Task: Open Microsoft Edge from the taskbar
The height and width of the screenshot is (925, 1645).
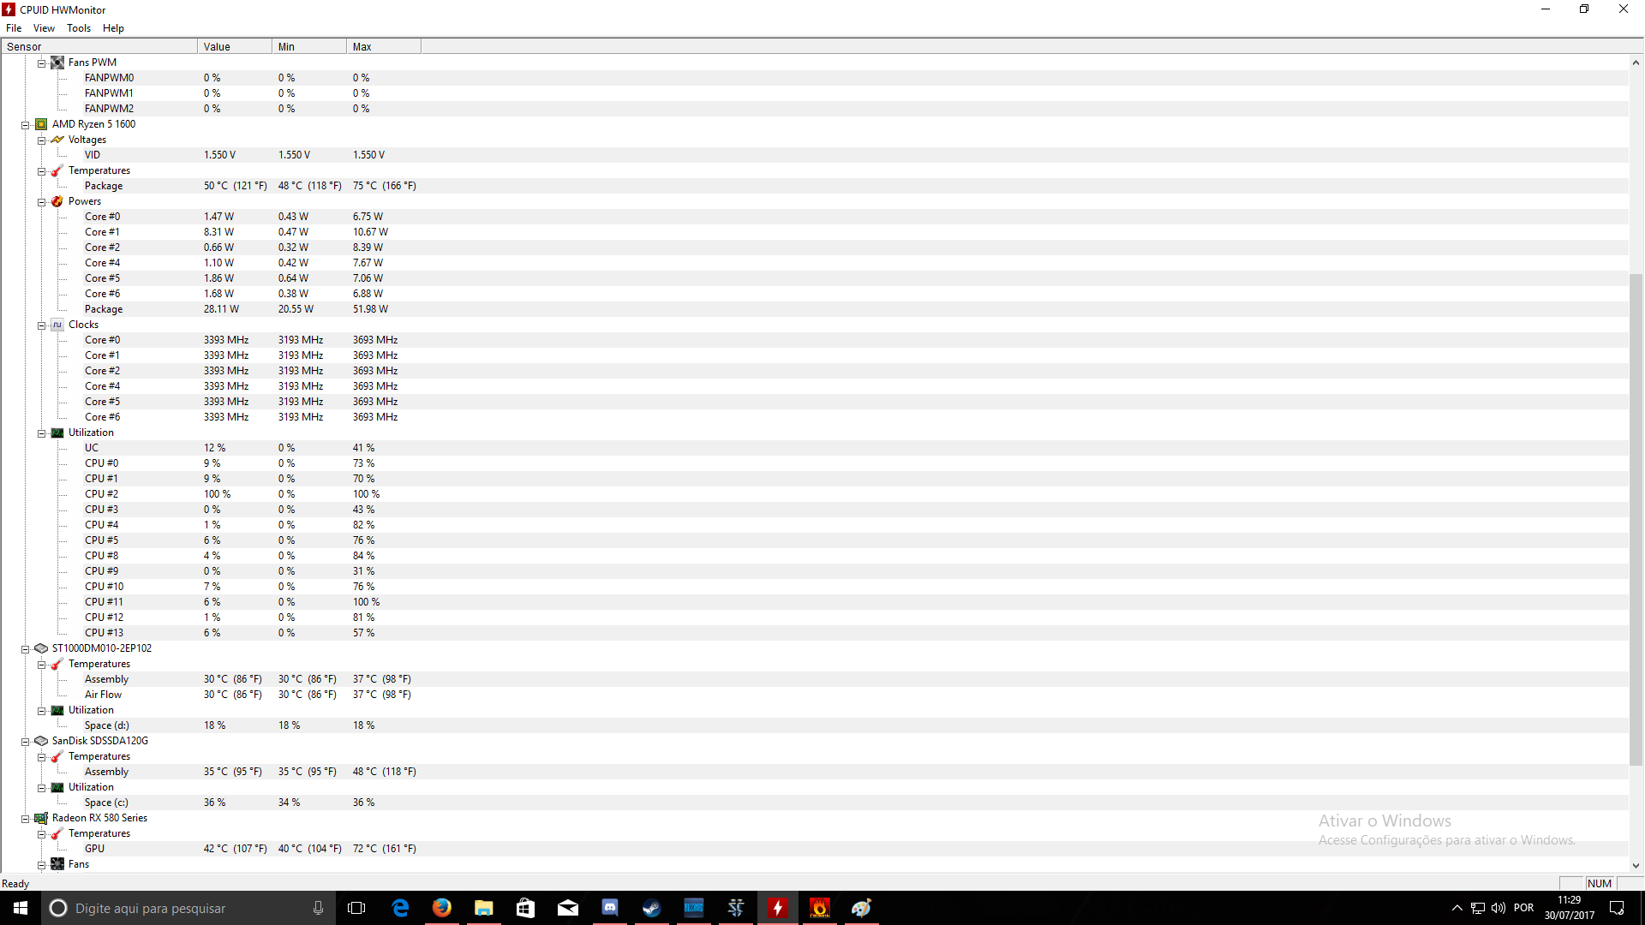Action: (400, 908)
